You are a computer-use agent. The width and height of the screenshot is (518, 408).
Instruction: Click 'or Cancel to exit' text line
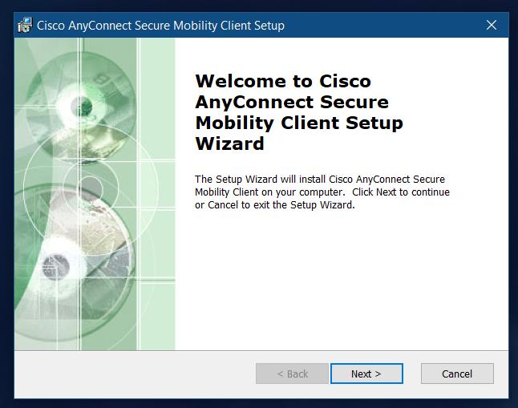(275, 205)
